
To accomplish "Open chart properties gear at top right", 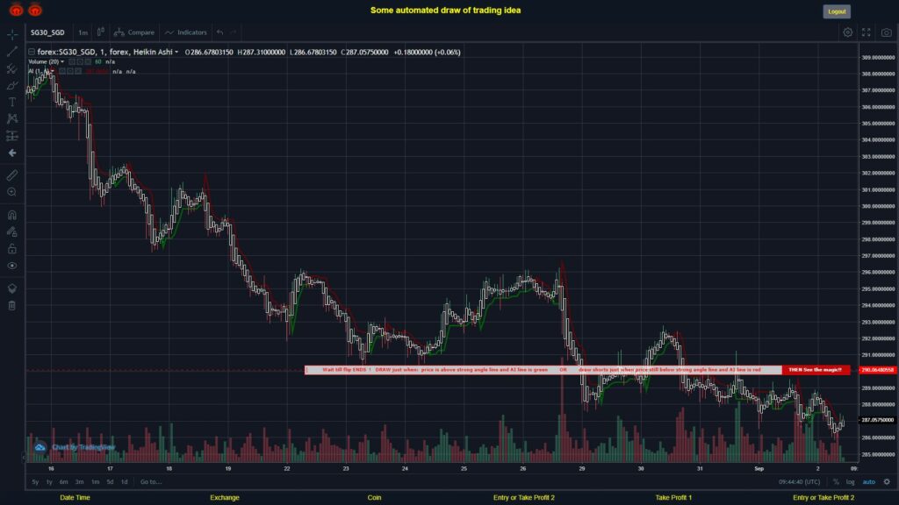I will click(x=847, y=32).
